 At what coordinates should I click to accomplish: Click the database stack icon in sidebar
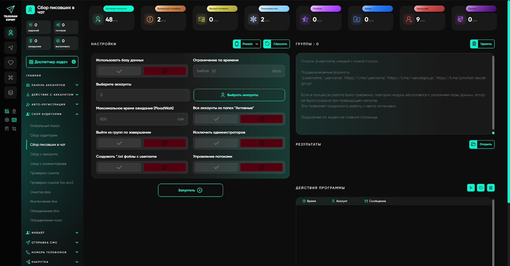coord(11,93)
